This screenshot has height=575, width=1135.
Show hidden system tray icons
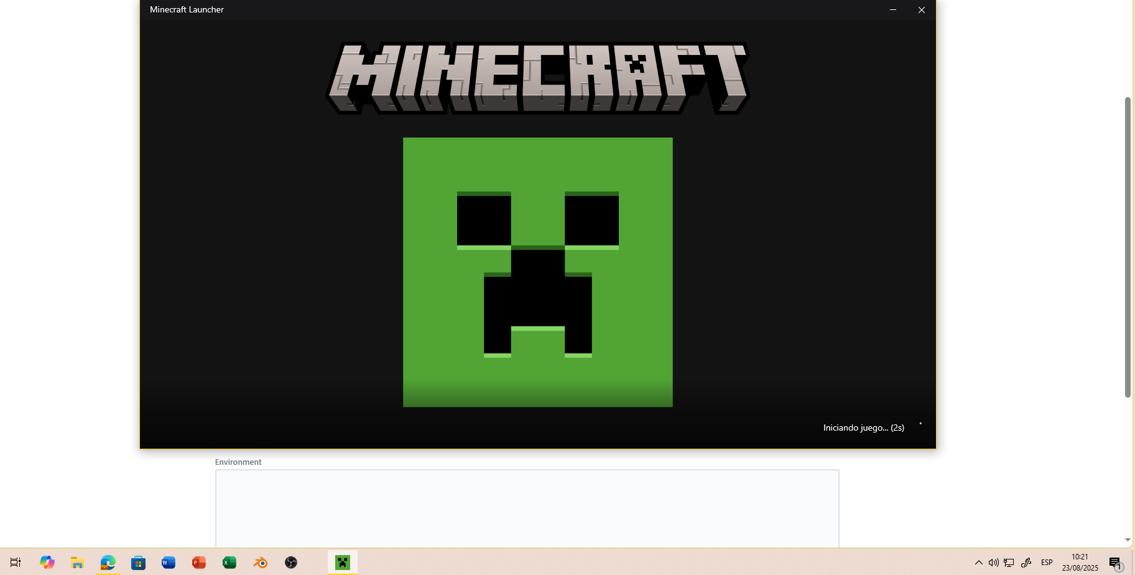coord(978,563)
